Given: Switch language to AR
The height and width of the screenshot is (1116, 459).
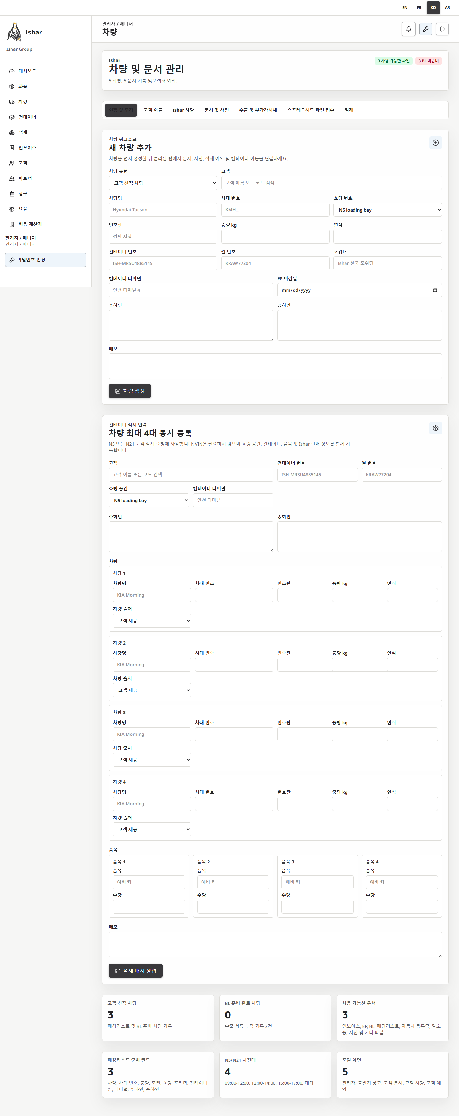Looking at the screenshot, I should 447,7.
